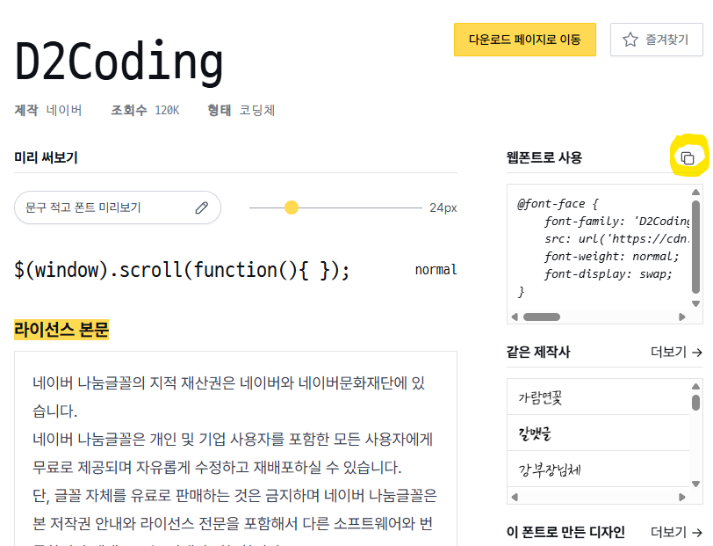Click the preview text $(window).scroll(function(){ });
713x546 pixels.
[182, 270]
